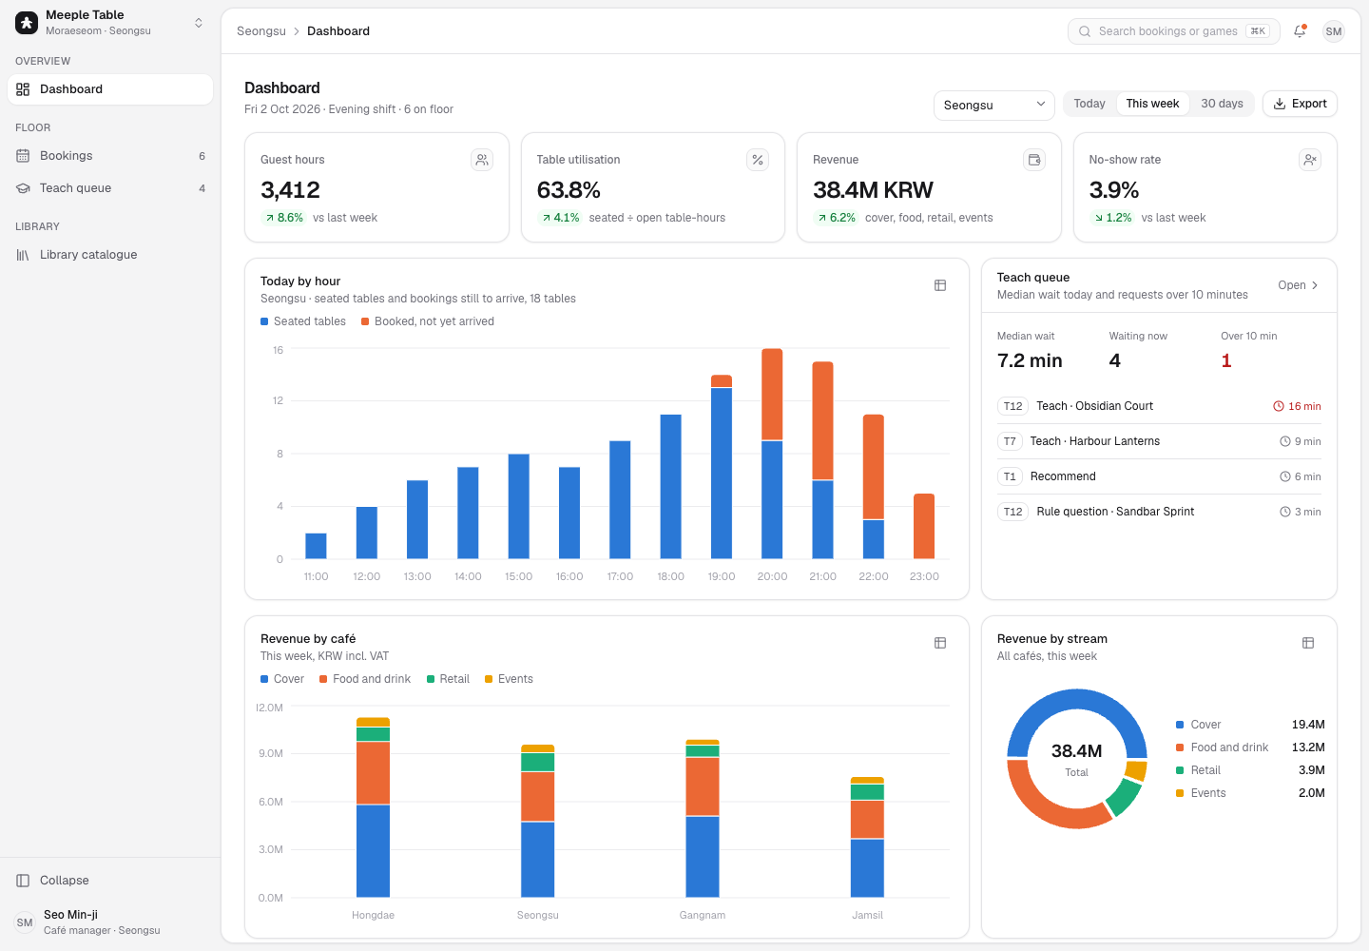This screenshot has height=951, width=1369.
Task: Show table view for Today by hour
Action: tap(940, 285)
